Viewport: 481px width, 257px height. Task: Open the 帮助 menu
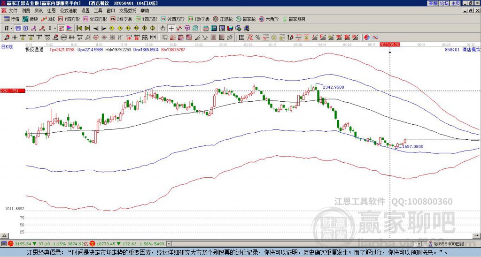pyautogui.click(x=145, y=11)
